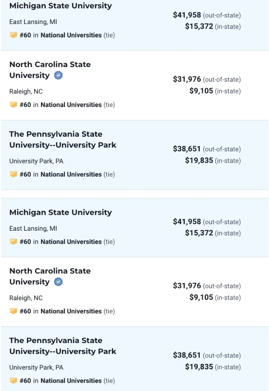The width and height of the screenshot is (269, 391).
Task: Click $9,105 in-state tuition in first North Carolina listing
Action: [201, 91]
